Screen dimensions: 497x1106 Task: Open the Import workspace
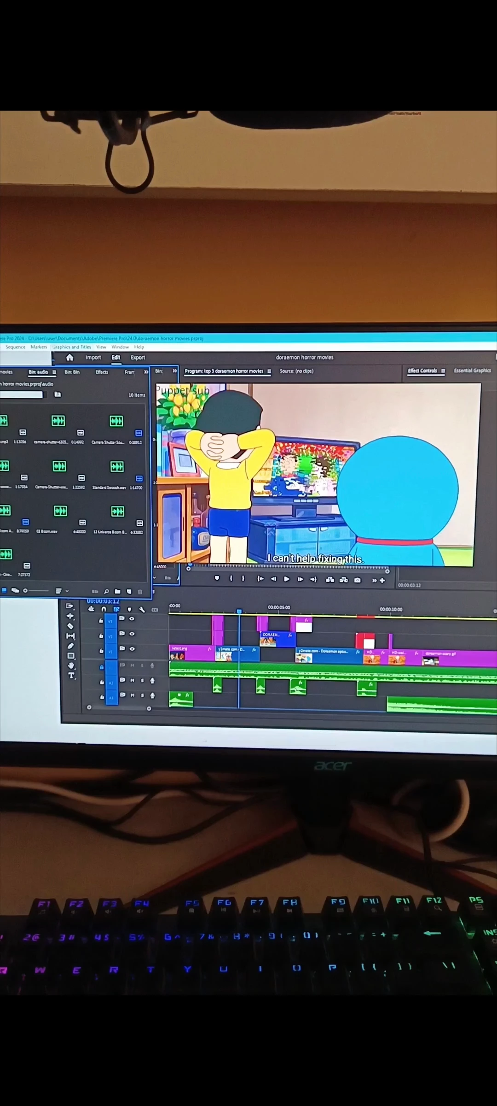point(93,358)
